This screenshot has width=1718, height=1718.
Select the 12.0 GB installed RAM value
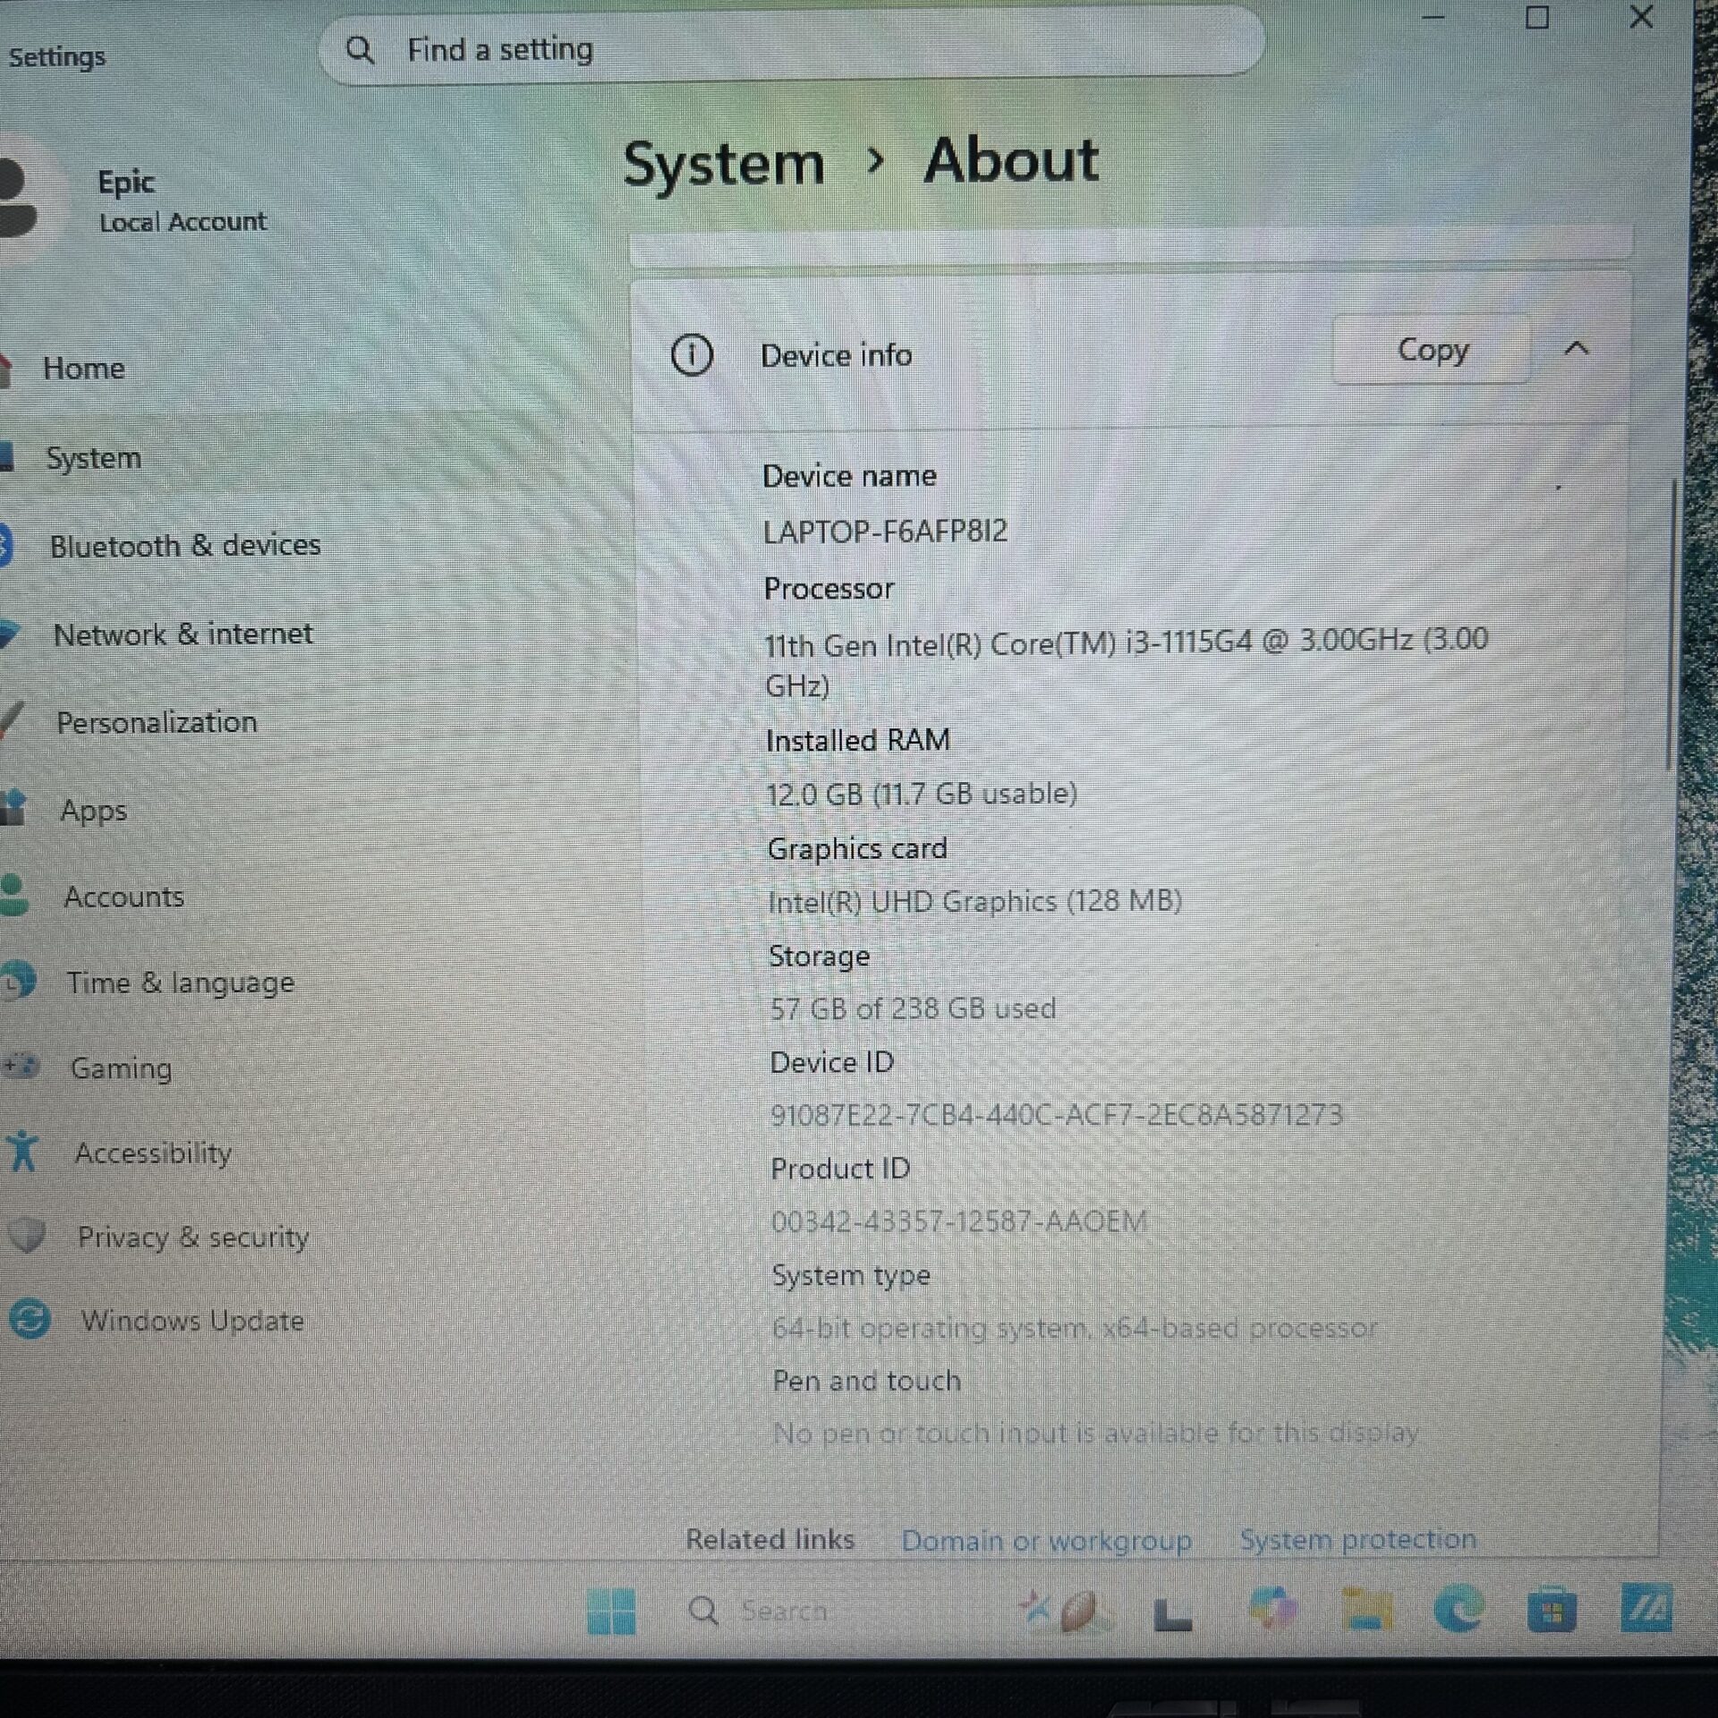click(x=922, y=794)
